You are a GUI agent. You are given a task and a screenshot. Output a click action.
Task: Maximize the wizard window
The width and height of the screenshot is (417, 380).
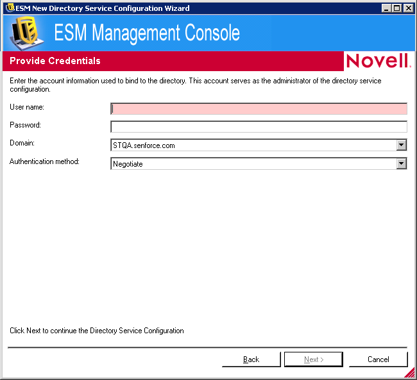[x=396, y=8]
